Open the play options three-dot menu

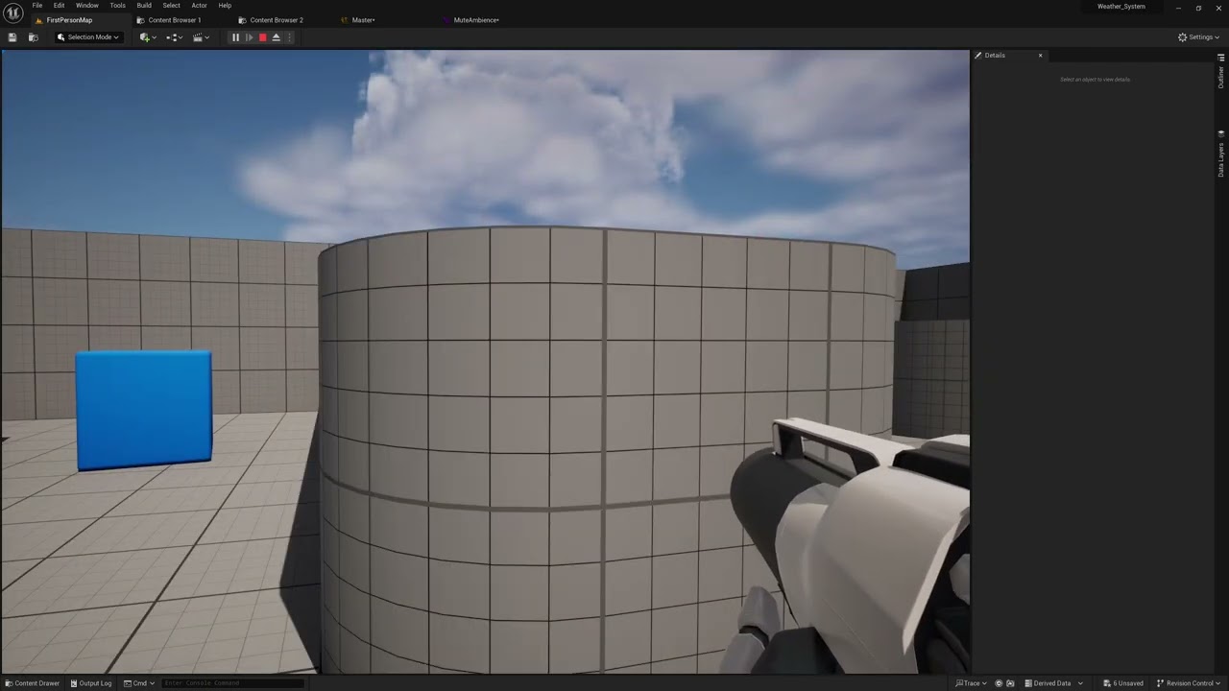pyautogui.click(x=289, y=37)
